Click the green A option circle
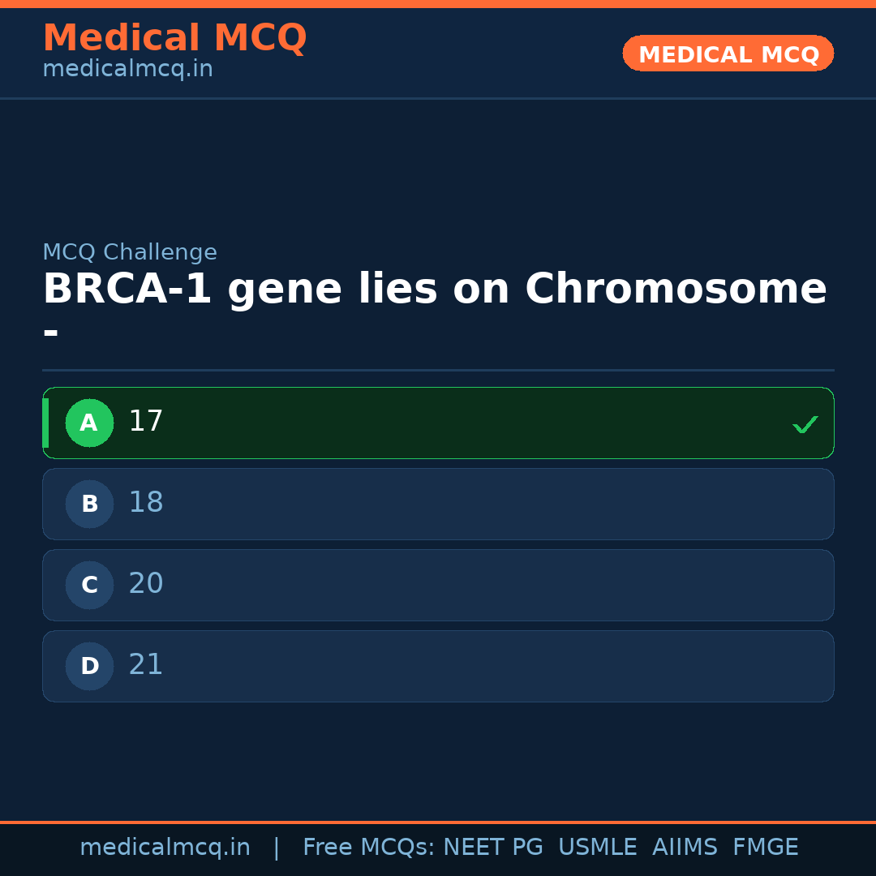The width and height of the screenshot is (876, 876). [x=89, y=423]
